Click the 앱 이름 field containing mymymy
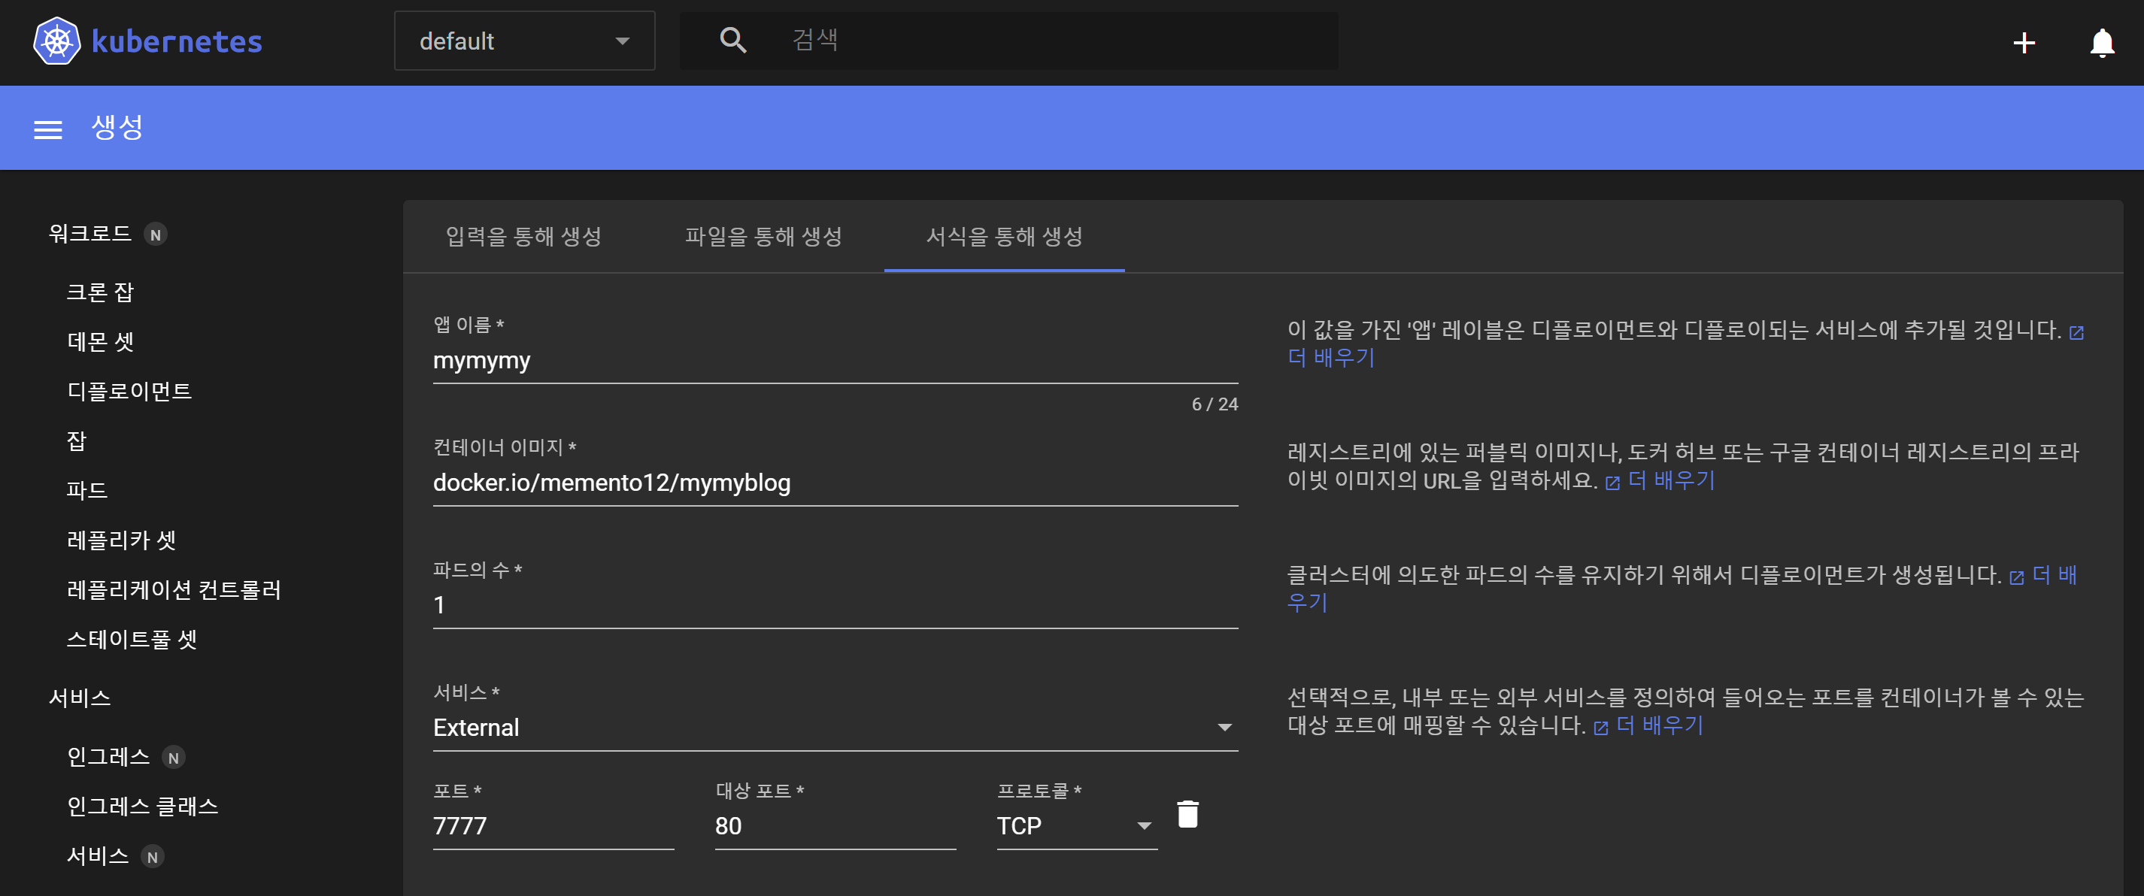Viewport: 2144px width, 896px height. [835, 360]
